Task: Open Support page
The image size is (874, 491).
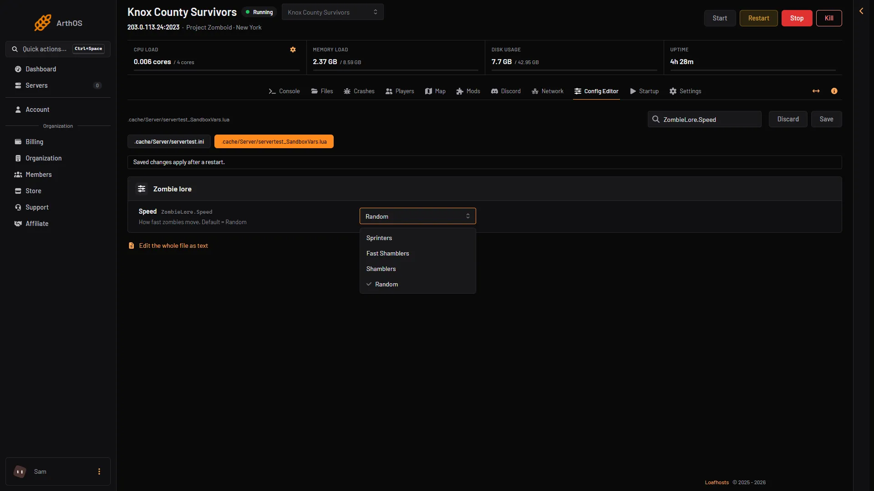Action: [58, 207]
